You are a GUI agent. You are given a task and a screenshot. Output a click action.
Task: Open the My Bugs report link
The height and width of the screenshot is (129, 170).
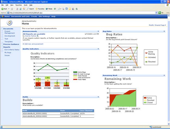8,53
